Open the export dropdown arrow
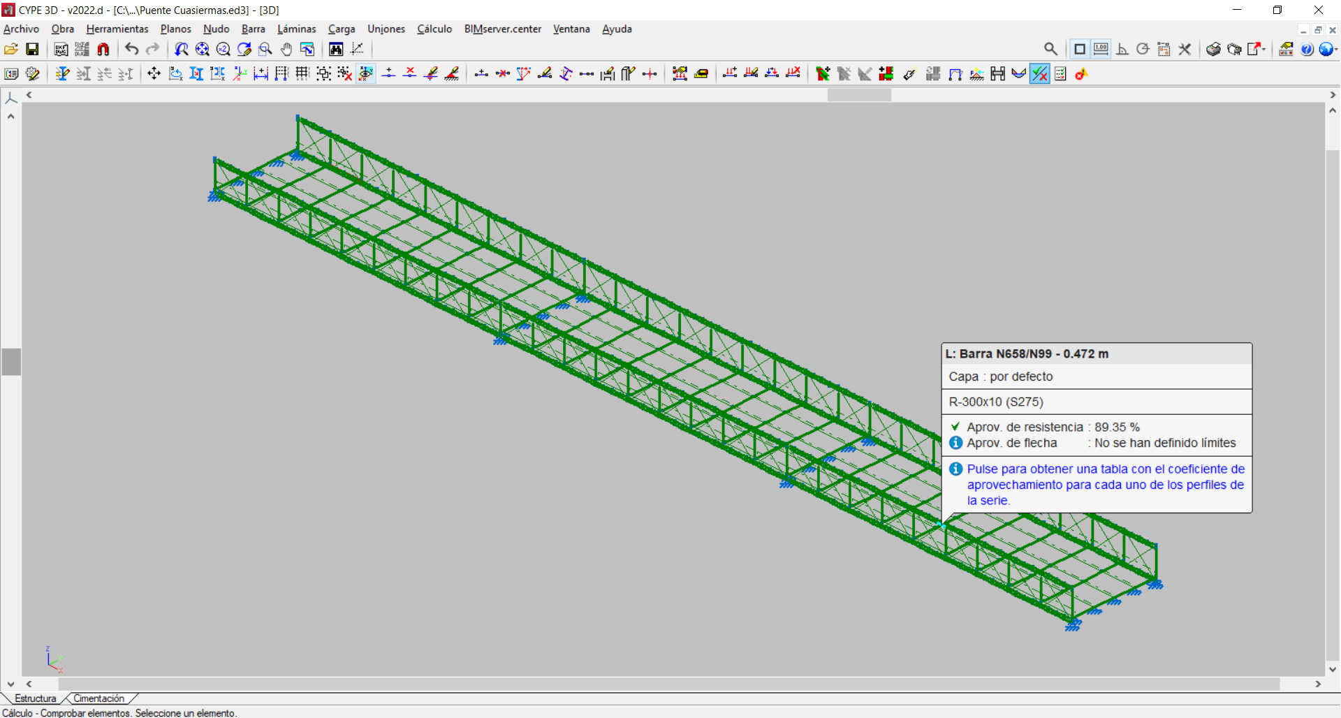 [x=1265, y=47]
